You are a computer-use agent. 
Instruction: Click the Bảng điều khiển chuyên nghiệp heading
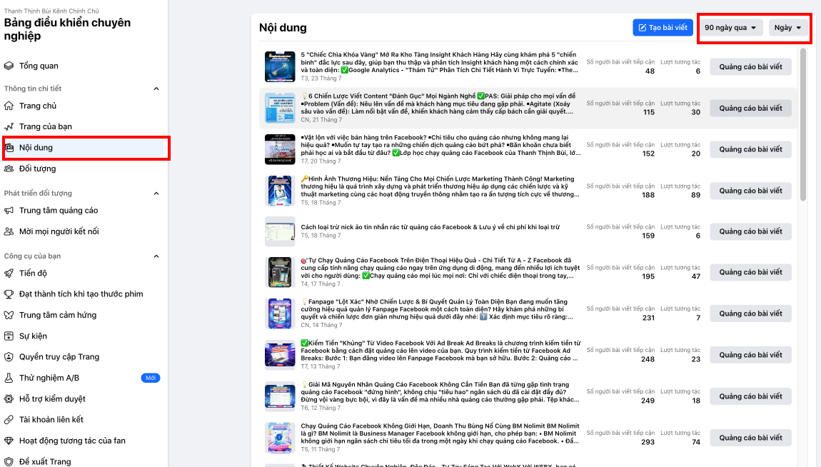pyautogui.click(x=67, y=29)
